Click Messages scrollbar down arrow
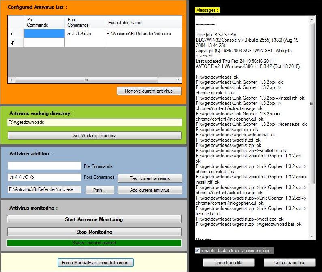 pos(312,236)
